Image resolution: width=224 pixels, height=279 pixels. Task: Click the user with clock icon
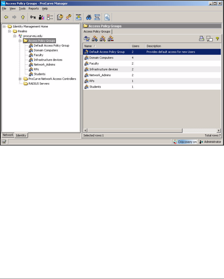68,17
